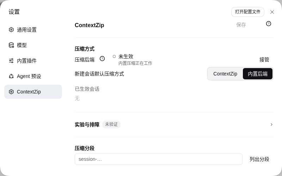The image size is (282, 176).
Task: Click 列出分段 button
Action: click(x=259, y=159)
